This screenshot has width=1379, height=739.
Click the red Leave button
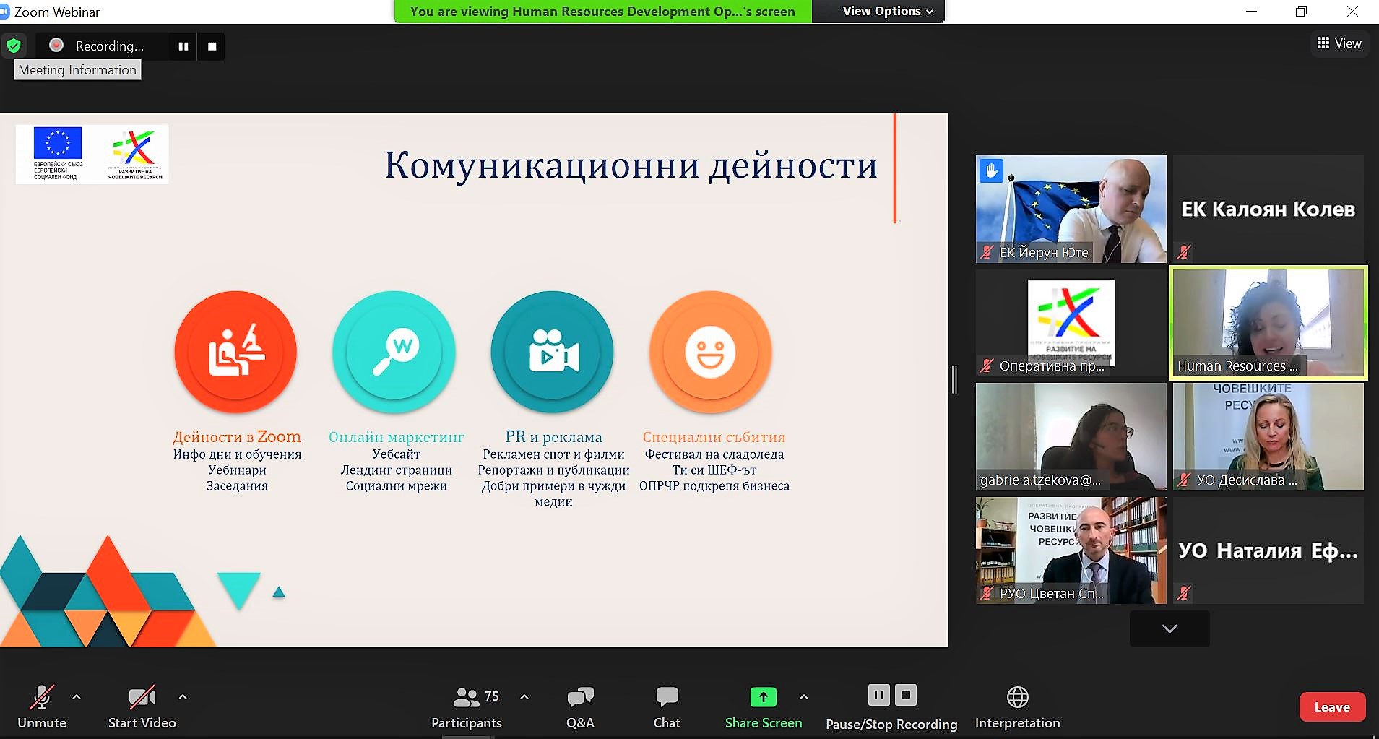click(1332, 707)
